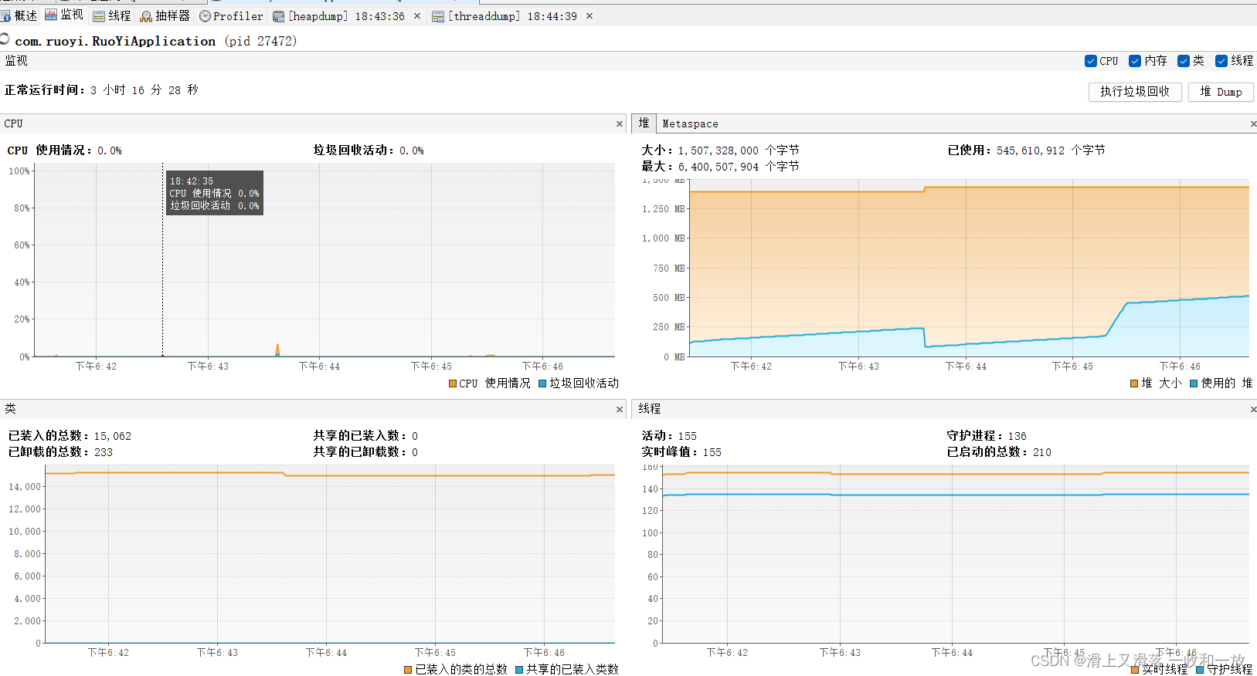
Task: Click the threaddump tab icon
Action: point(438,16)
